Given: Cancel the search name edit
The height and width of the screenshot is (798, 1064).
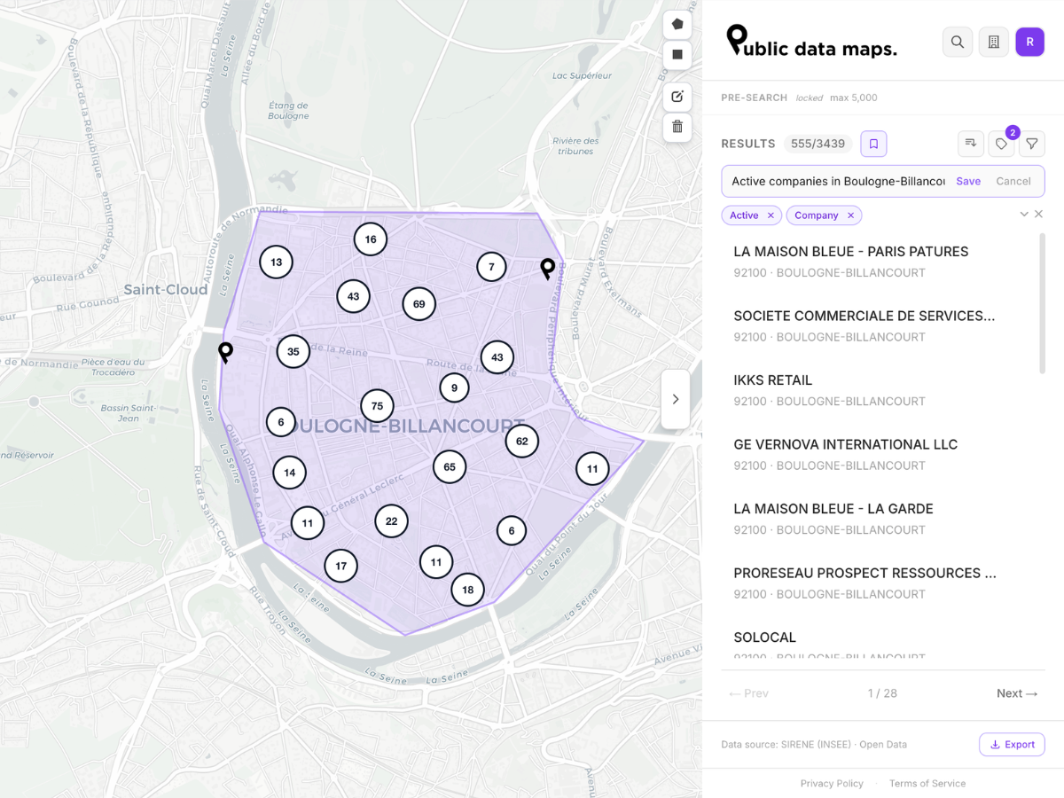Looking at the screenshot, I should click(1013, 181).
